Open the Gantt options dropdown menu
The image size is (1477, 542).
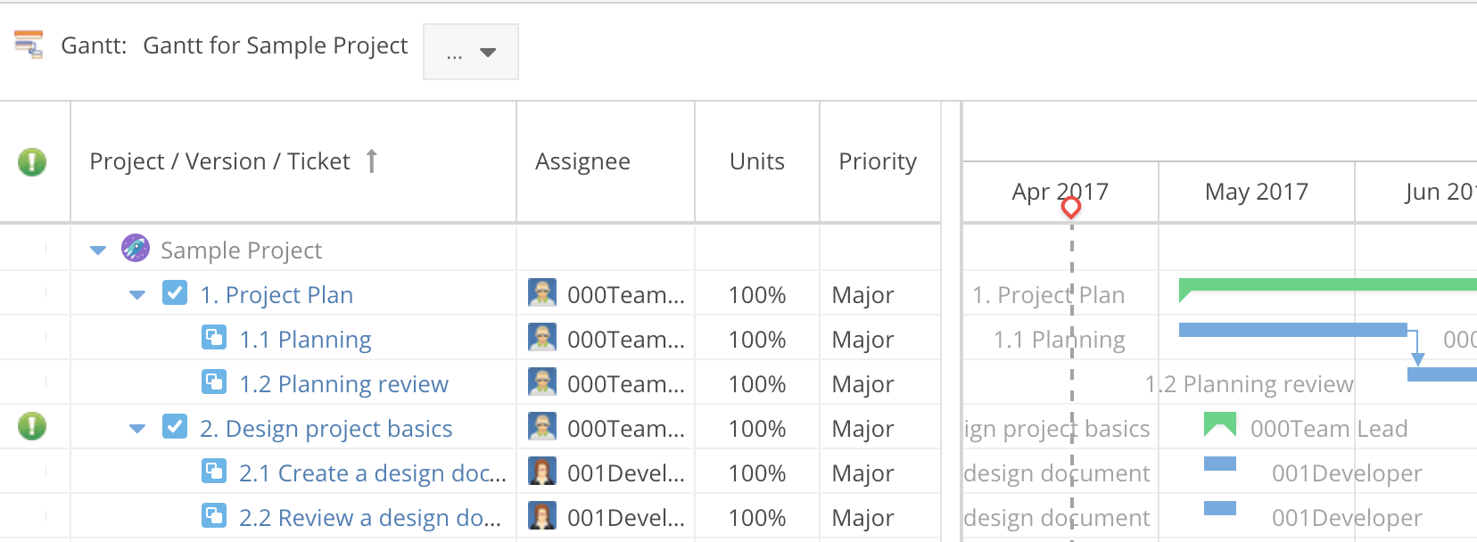[x=471, y=53]
